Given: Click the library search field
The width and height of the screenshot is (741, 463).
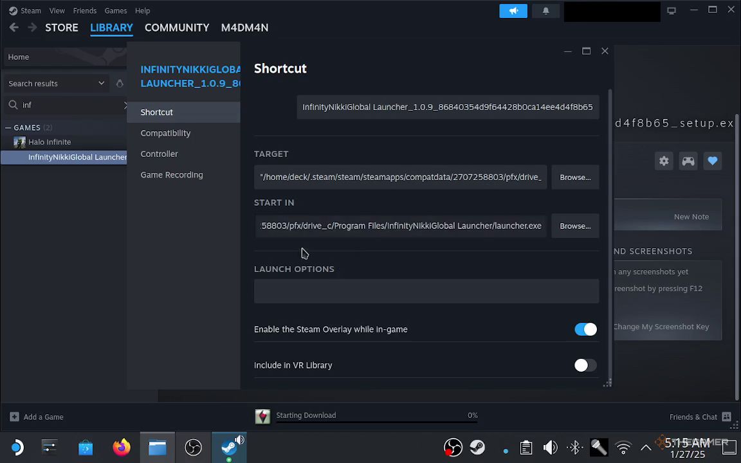Looking at the screenshot, I should coord(66,105).
